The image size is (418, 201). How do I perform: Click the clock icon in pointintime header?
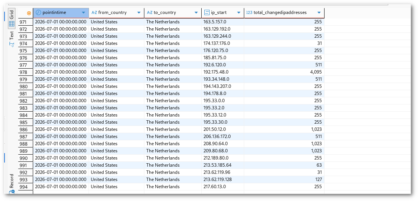(38, 12)
